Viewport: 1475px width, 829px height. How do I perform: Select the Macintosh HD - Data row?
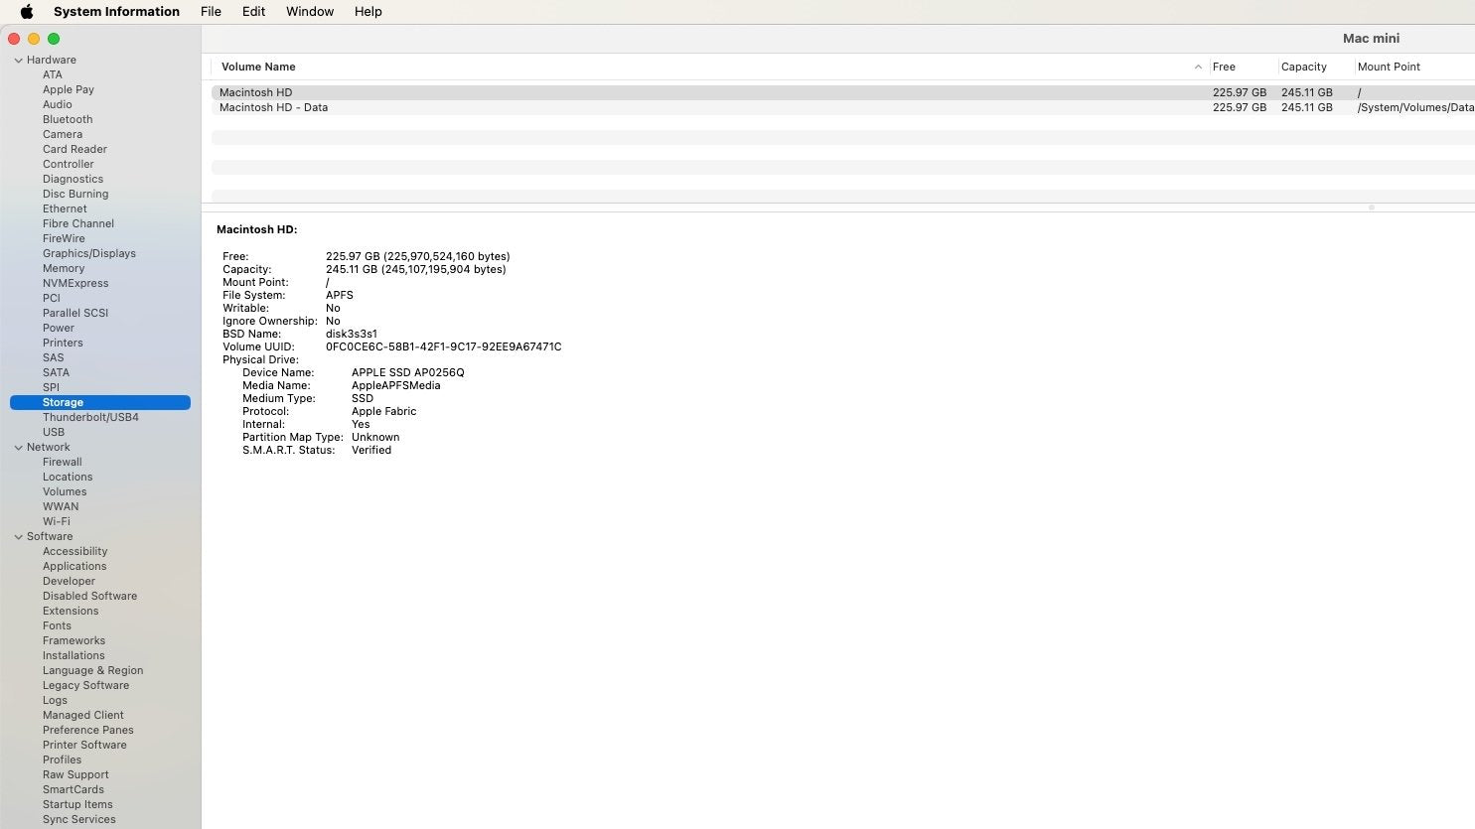842,107
